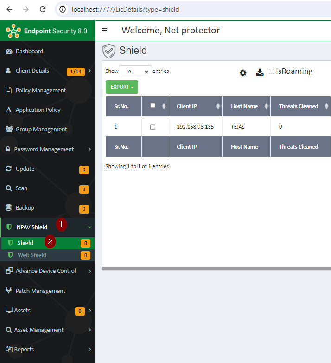Open Patch Management menu item

47,291
